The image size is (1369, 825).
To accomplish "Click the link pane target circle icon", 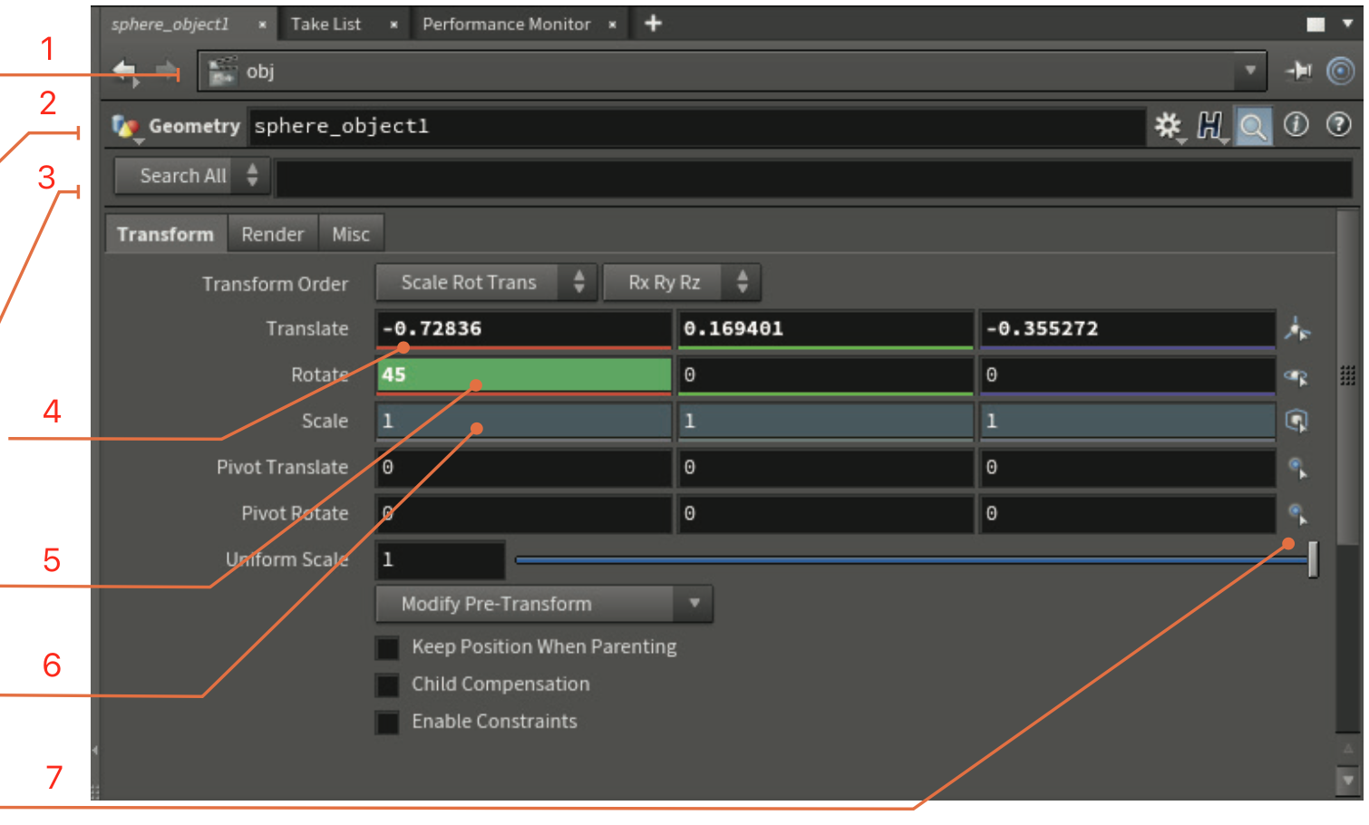I will click(x=1341, y=71).
